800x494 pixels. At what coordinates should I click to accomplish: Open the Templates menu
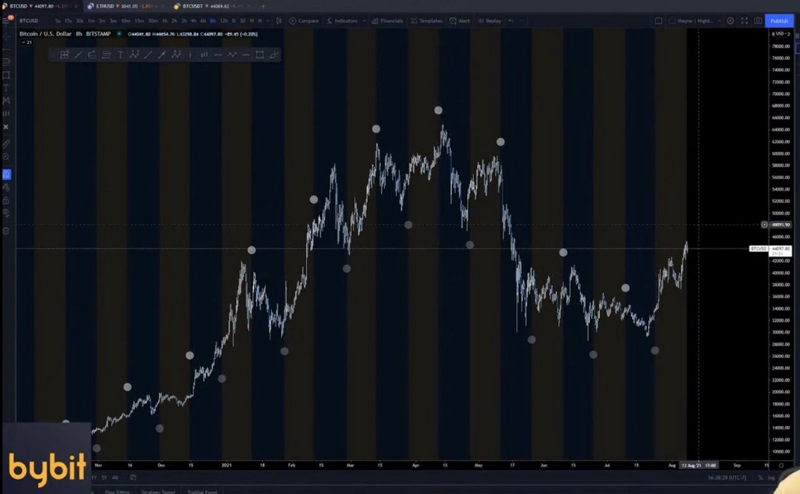click(x=426, y=21)
